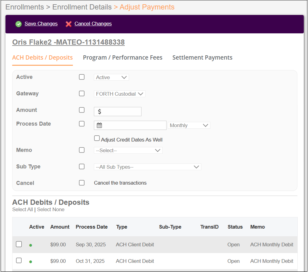Click the Sub-Type column header
Image resolution: width=308 pixels, height=272 pixels.
[170, 227]
